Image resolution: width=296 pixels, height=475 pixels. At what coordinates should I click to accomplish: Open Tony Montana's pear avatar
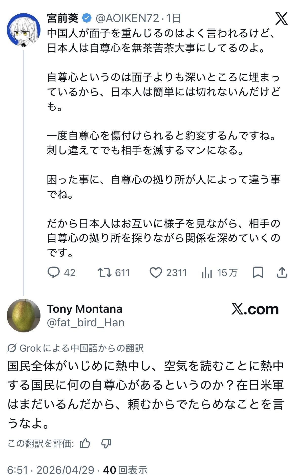pyautogui.click(x=24, y=315)
